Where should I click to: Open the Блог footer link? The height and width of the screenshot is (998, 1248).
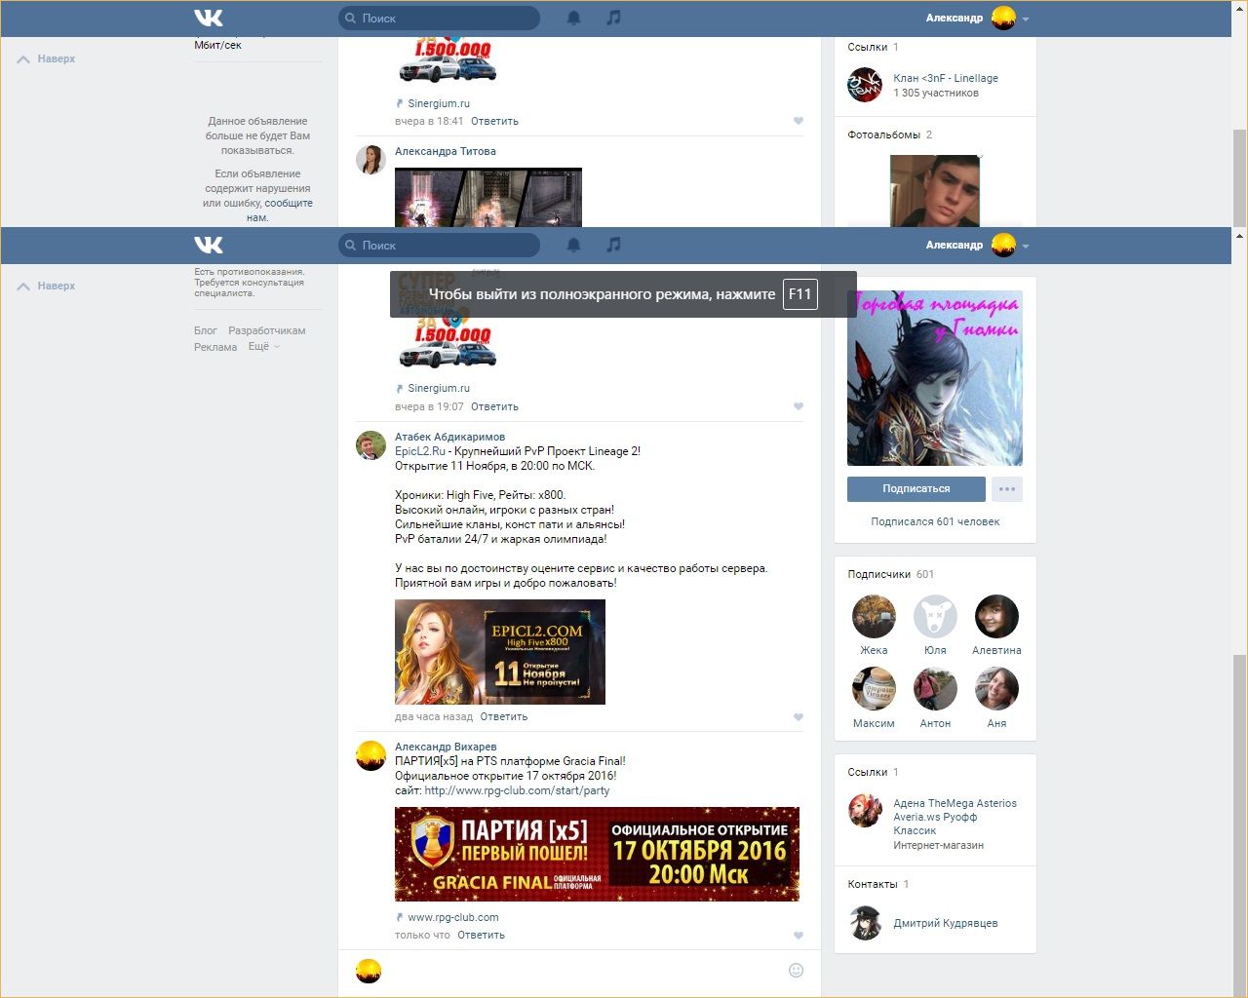pos(206,330)
